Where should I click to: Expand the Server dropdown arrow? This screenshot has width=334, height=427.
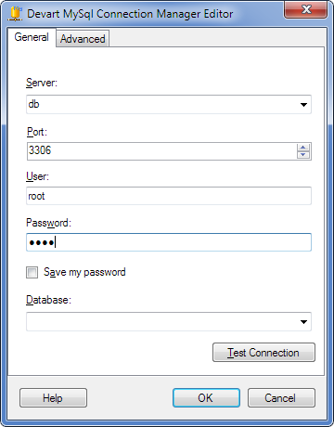point(303,105)
